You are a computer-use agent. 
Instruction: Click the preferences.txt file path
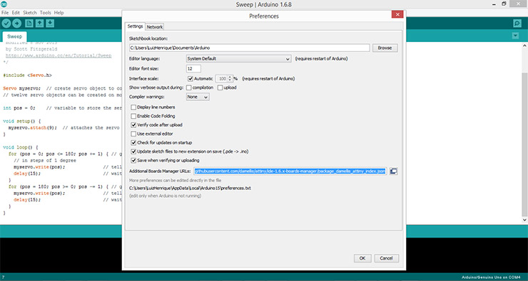(x=190, y=189)
